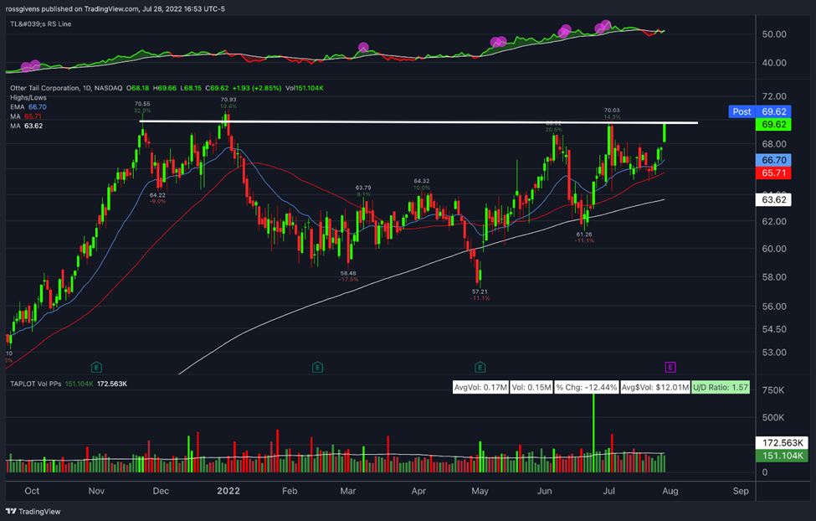Select the EMA 66.70 indicator legend

[x=28, y=107]
